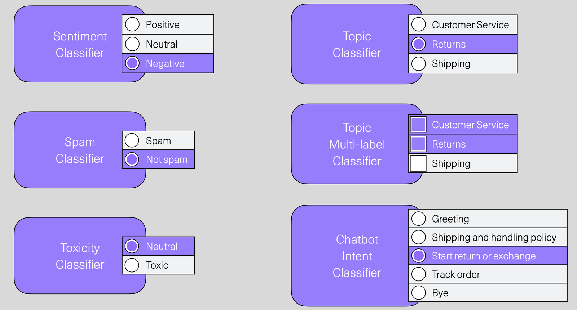Select the Toxic radio option
The height and width of the screenshot is (310, 577).
point(132,265)
